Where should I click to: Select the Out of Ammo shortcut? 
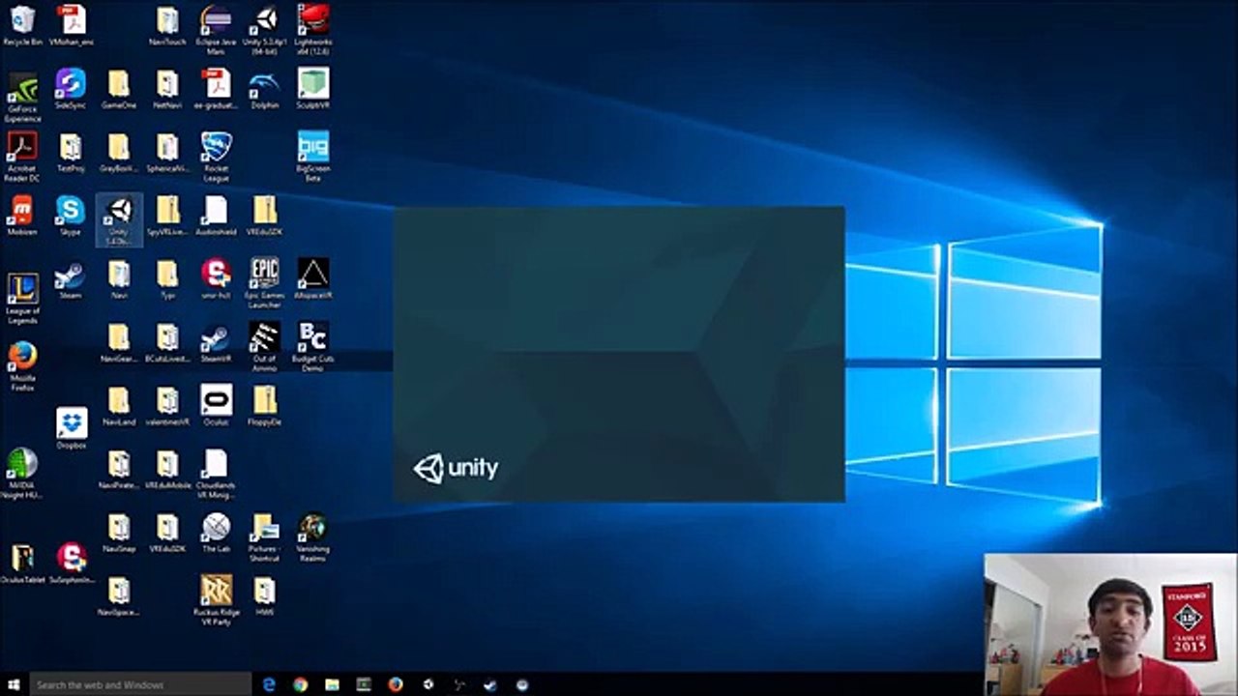click(x=264, y=346)
